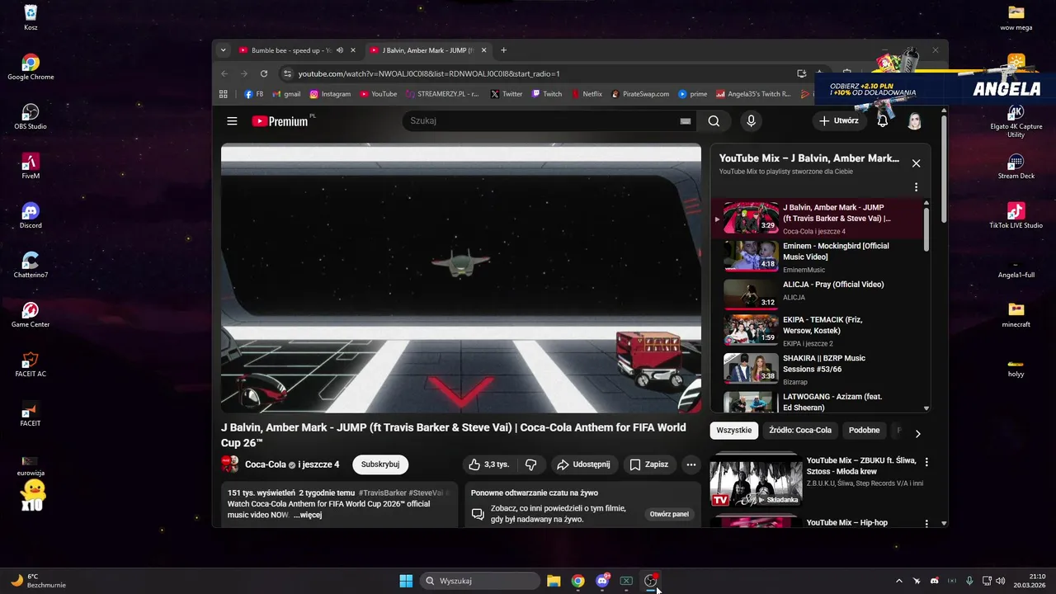Open the account avatar menu on YouTube

(914, 121)
